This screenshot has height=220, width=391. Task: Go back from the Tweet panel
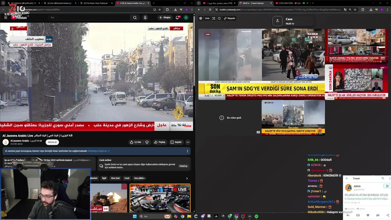tap(347, 178)
